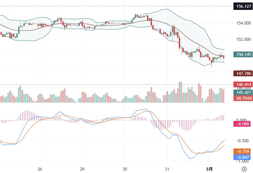This screenshot has width=253, height=173.
Task: Click the pink -0.088 histogram value tag
Action: coord(243,124)
